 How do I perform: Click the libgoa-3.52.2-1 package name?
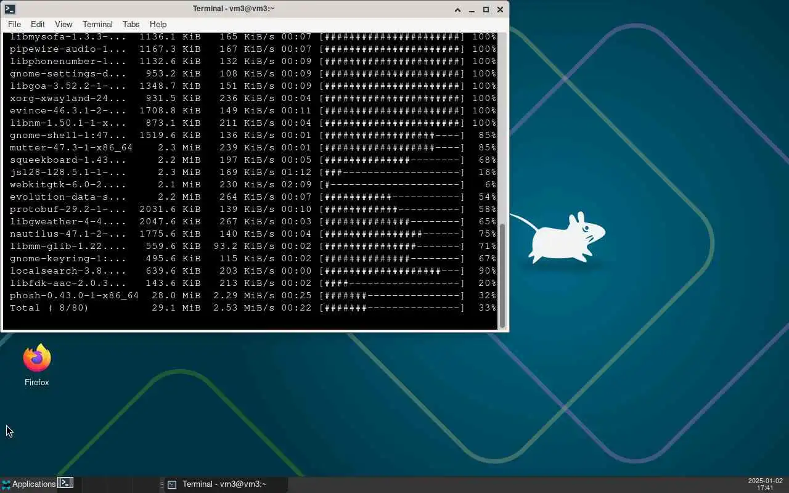(x=68, y=86)
